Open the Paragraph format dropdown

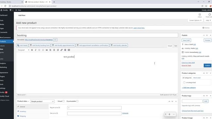24,50
